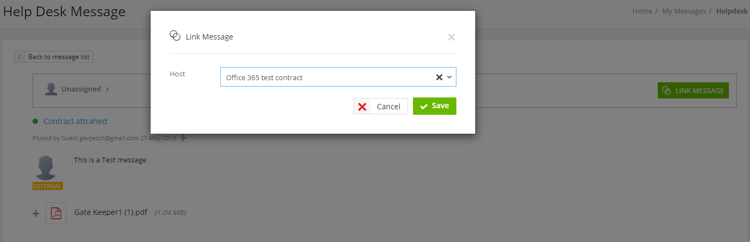Cancel the Link Message dialog

[380, 106]
